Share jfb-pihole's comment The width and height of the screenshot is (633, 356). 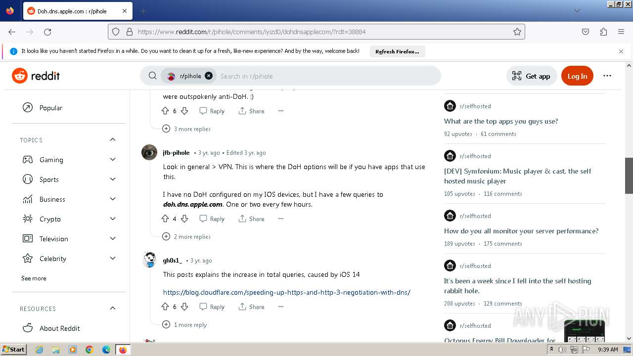pyautogui.click(x=251, y=219)
